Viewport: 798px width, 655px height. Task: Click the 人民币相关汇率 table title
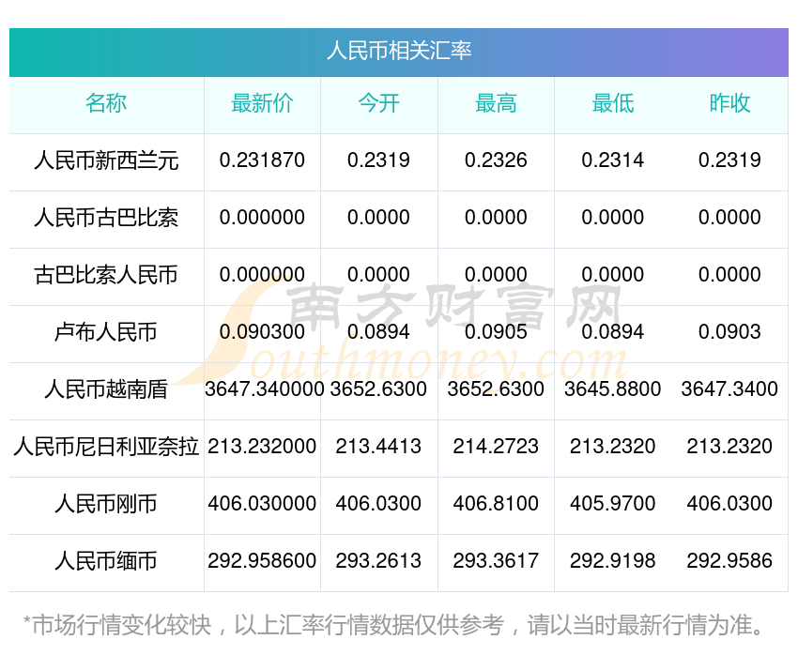tap(399, 51)
